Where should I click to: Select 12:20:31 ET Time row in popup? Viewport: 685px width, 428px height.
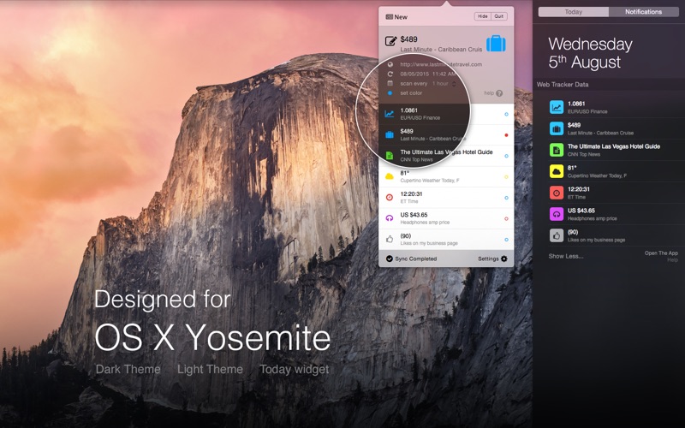[446, 198]
